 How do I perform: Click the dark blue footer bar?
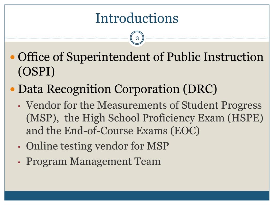[x=137, y=196]
